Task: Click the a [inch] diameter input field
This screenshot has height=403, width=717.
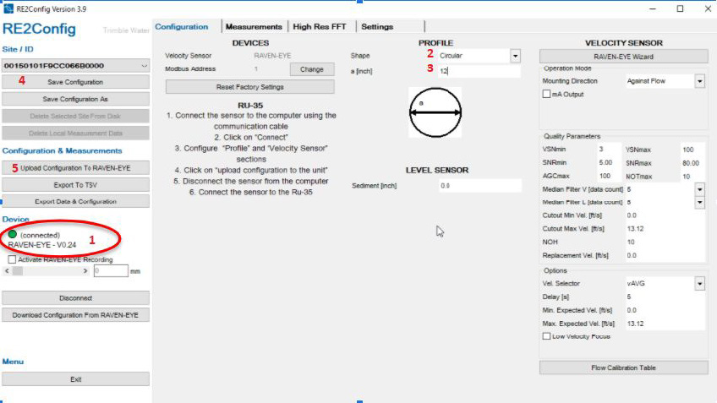Action: tap(479, 71)
